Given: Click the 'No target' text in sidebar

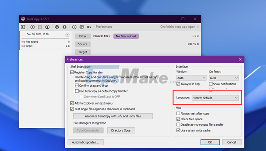Looking at the screenshot, I should coord(27,46).
